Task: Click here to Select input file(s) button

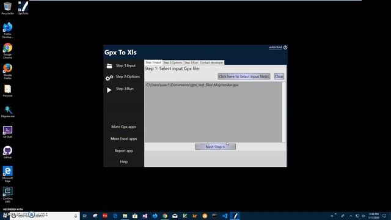Action: coord(244,76)
